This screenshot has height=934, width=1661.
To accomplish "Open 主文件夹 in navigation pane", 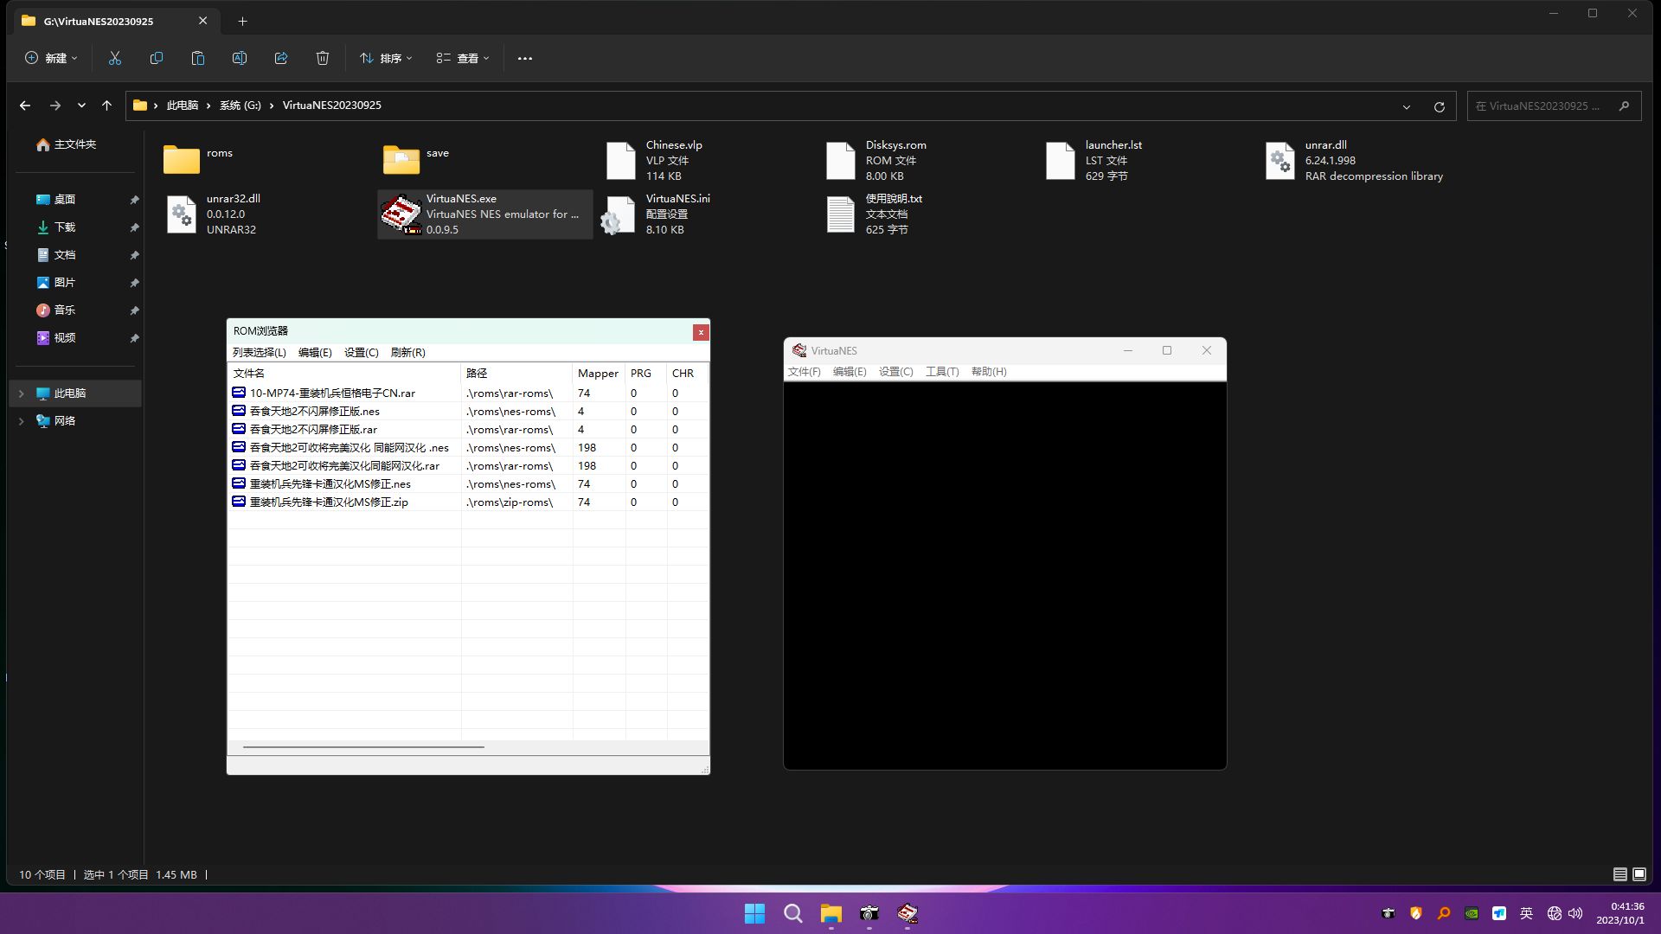I will click(x=75, y=144).
